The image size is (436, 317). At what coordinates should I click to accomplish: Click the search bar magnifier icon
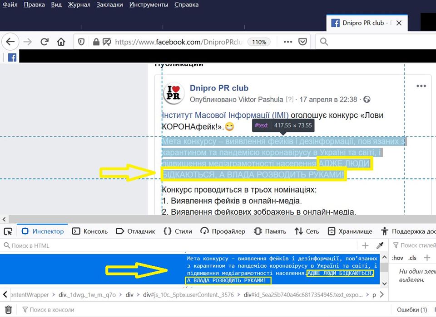[x=324, y=42]
